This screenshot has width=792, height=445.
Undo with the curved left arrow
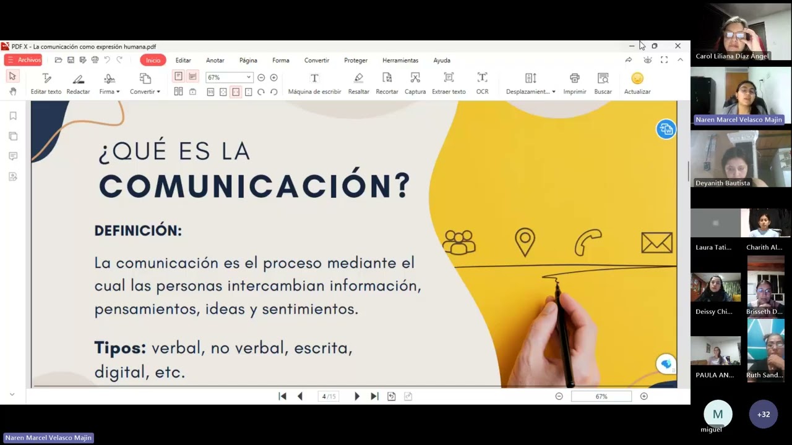(107, 60)
